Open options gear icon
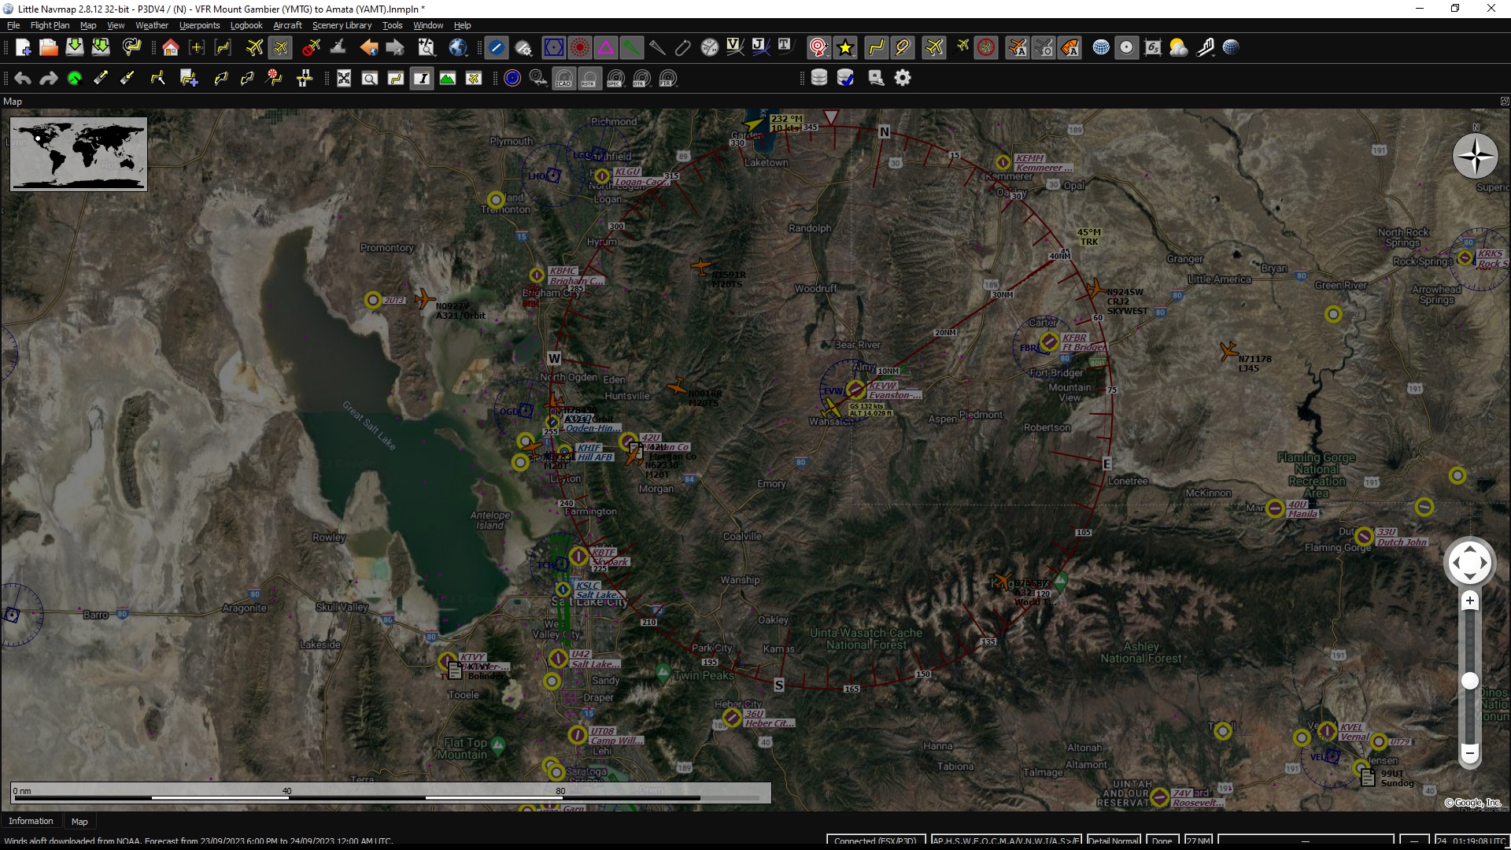Viewport: 1511px width, 850px height. [x=903, y=78]
